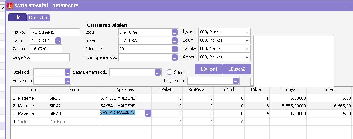The width and height of the screenshot is (353, 139).
Task: Click the Miktar column header
Action: (257, 89)
